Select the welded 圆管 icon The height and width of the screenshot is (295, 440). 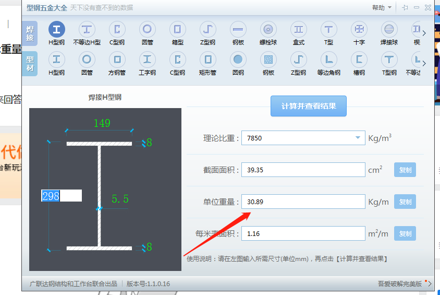click(148, 29)
